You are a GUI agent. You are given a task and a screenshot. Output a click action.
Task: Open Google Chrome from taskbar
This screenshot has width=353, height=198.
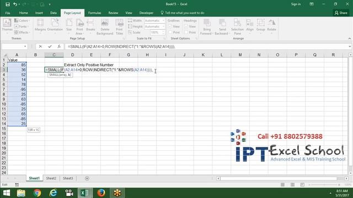tap(37, 193)
